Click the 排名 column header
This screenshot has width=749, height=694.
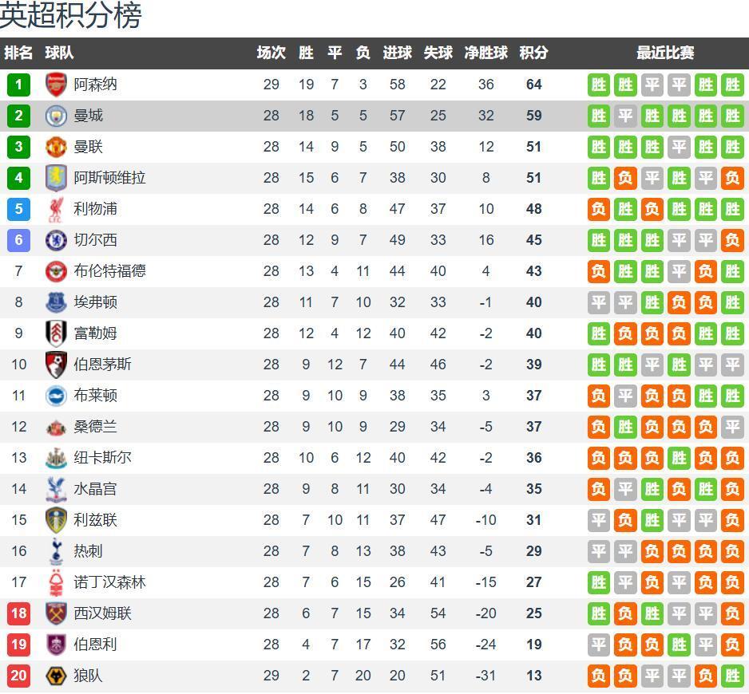point(18,53)
